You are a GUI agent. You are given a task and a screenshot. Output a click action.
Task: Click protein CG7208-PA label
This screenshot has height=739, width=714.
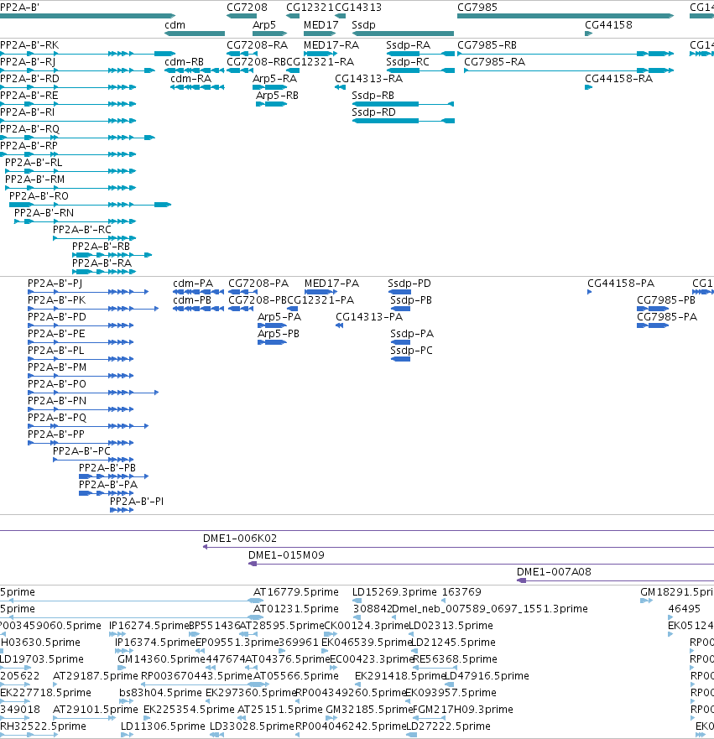[258, 284]
